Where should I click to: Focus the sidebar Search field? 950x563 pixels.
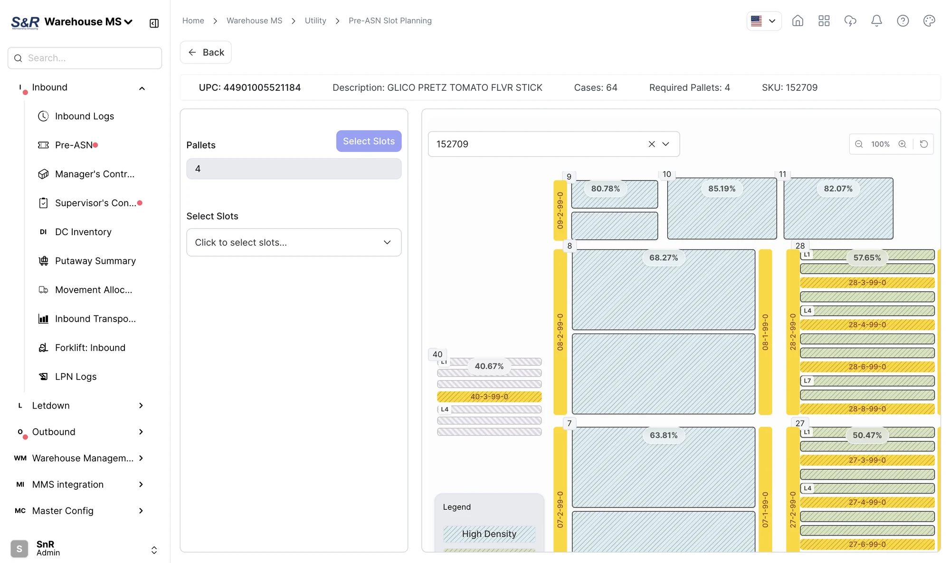85,58
